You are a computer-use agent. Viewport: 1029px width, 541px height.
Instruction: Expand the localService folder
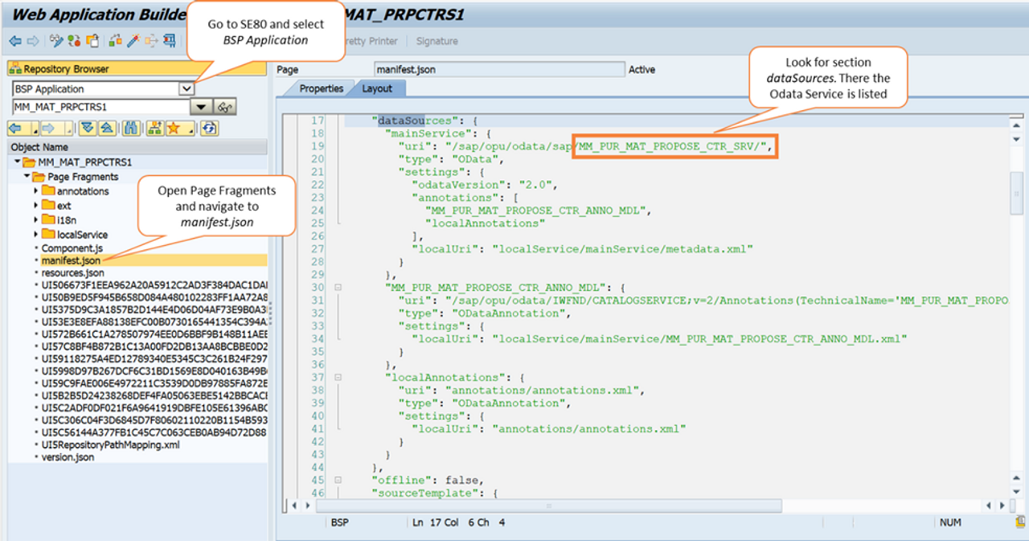click(x=35, y=235)
